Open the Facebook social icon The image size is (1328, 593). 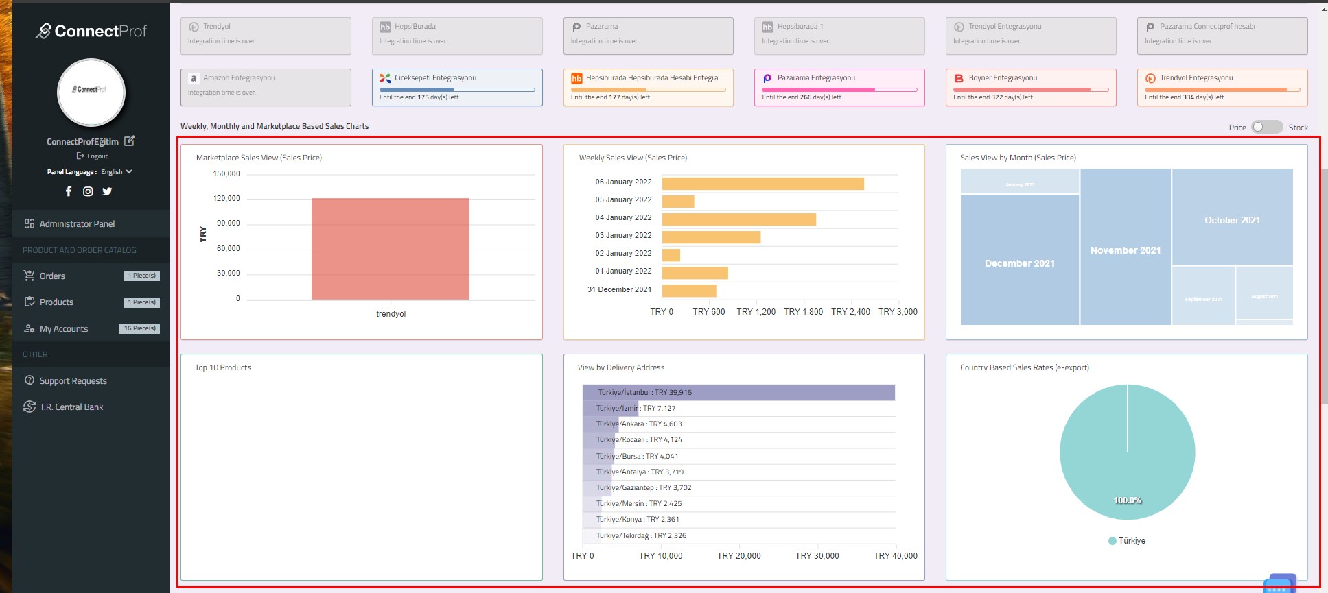pos(69,191)
